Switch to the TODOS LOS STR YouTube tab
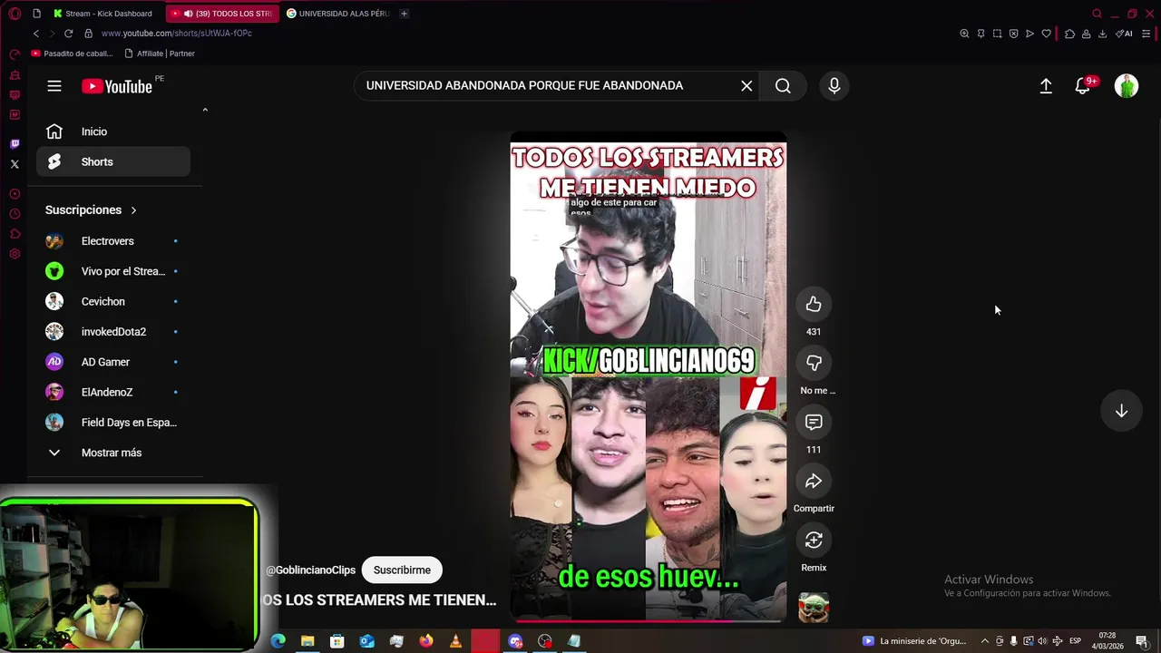This screenshot has height=653, width=1161. pos(223,14)
